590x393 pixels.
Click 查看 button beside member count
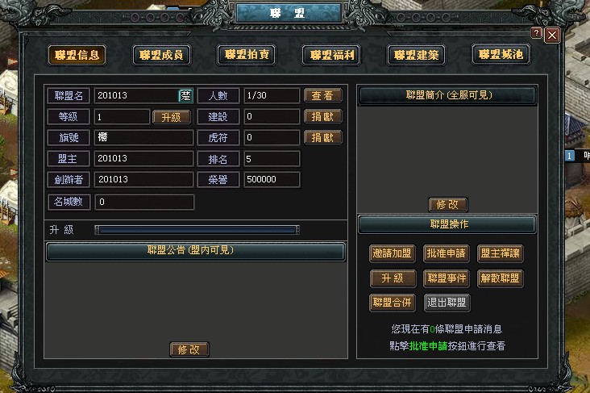pyautogui.click(x=323, y=95)
